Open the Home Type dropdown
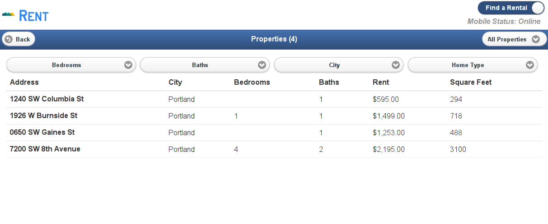 [x=473, y=65]
